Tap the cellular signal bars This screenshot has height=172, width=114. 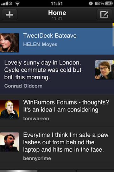(x=5, y=4)
